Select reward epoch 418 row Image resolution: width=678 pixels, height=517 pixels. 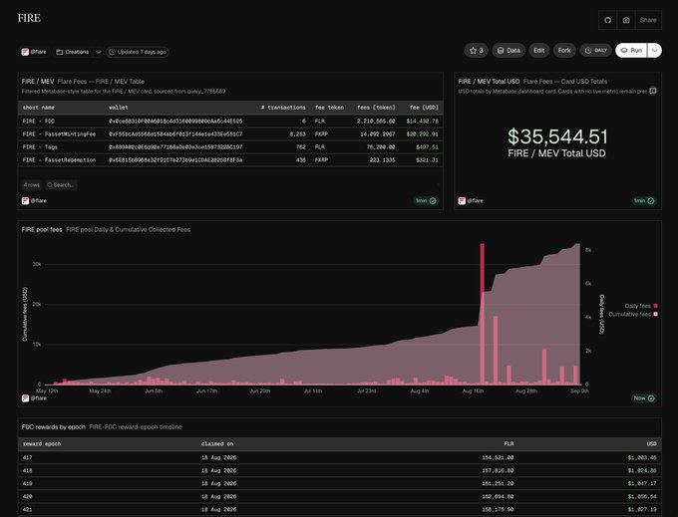click(339, 471)
